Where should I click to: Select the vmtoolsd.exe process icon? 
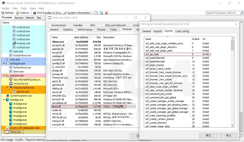coord(10,84)
